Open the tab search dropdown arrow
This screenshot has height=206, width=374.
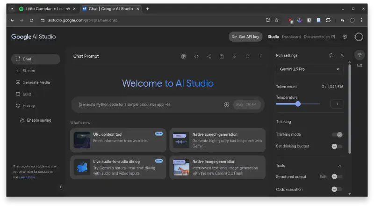coord(12,9)
